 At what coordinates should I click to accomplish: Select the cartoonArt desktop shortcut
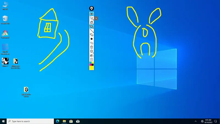click(x=5, y=34)
